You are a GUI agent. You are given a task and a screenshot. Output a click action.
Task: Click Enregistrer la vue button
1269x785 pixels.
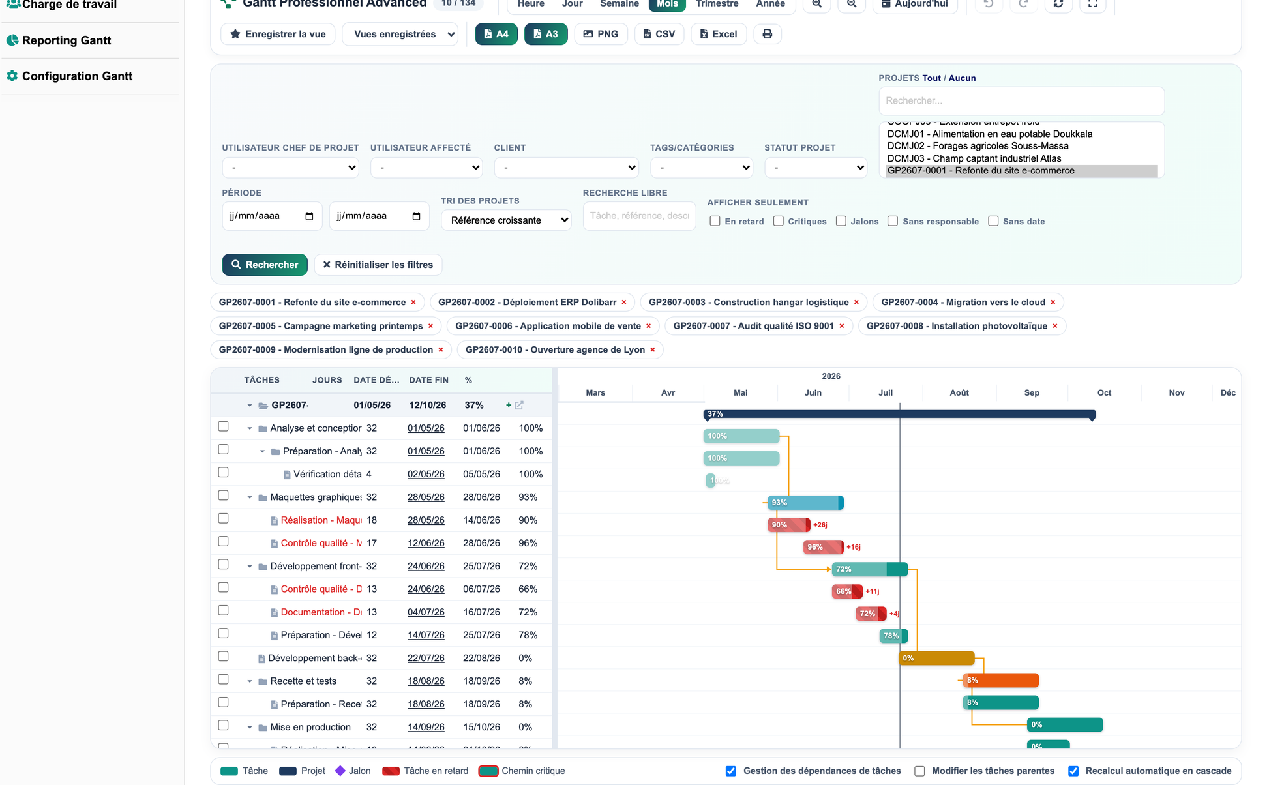click(278, 34)
